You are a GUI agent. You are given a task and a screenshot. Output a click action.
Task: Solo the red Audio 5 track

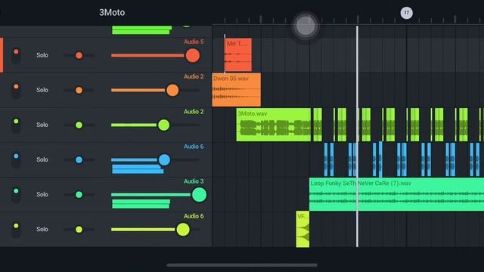point(42,55)
